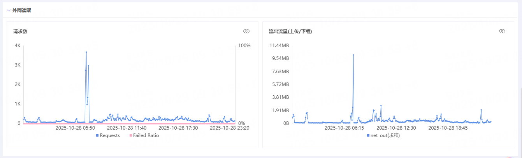The width and height of the screenshot is (522, 158).
Task: Click the 100% right axis label
Action: (244, 46)
